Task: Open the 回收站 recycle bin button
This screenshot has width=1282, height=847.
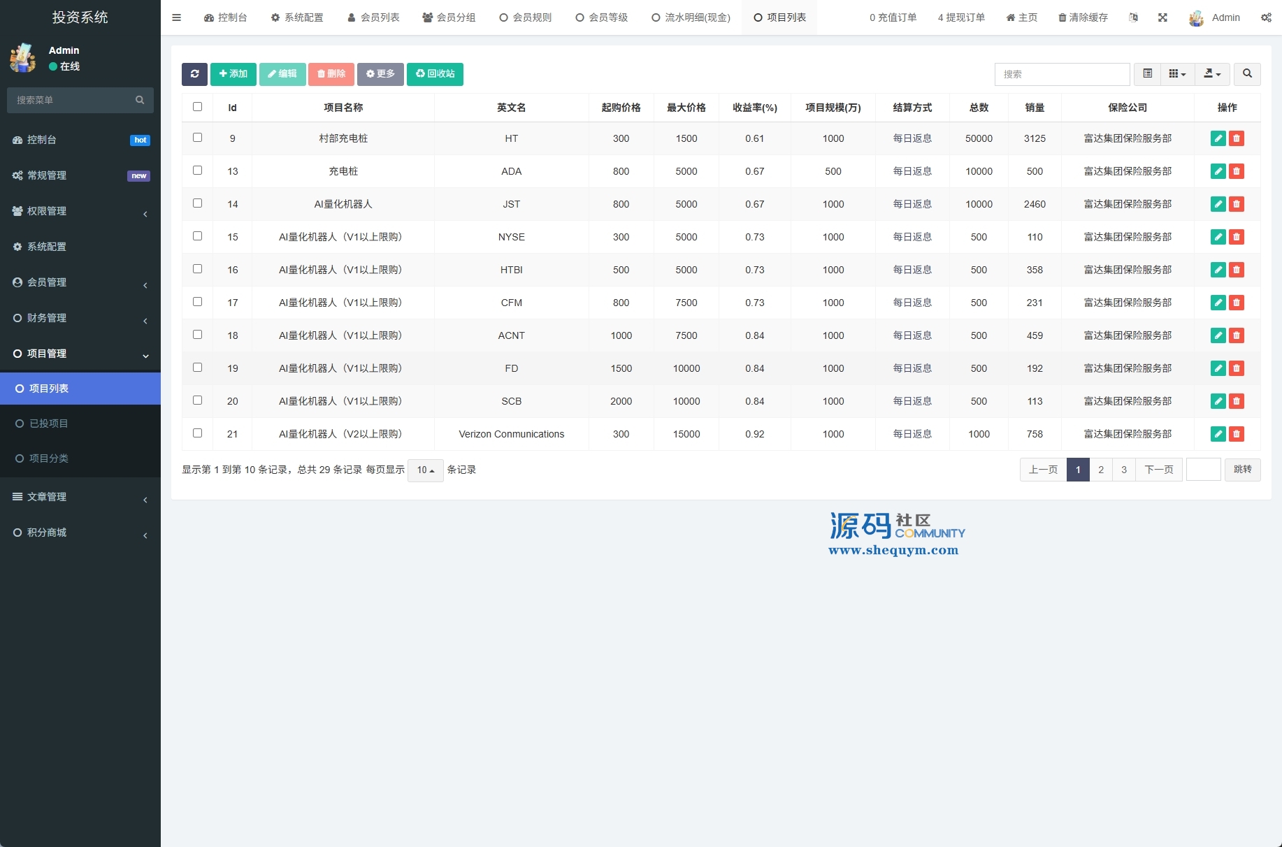Action: coord(435,74)
